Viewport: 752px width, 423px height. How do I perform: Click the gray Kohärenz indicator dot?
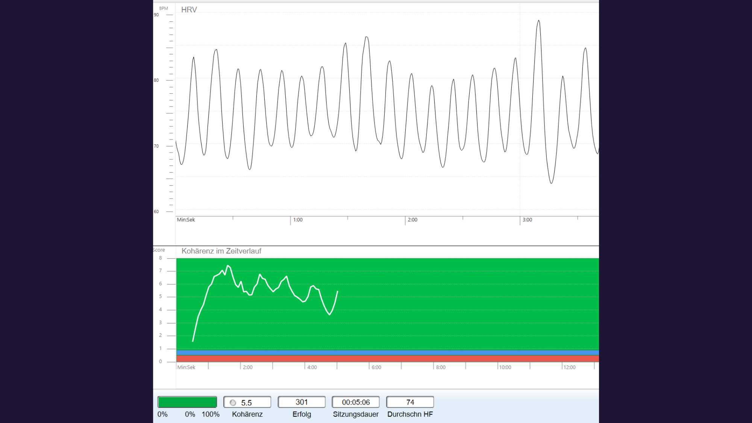233,403
